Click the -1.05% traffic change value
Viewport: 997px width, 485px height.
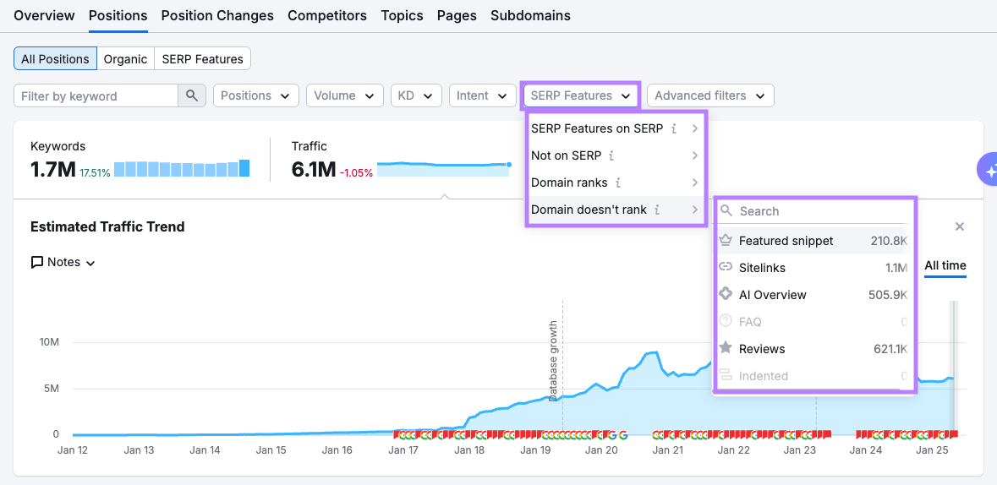[356, 172]
